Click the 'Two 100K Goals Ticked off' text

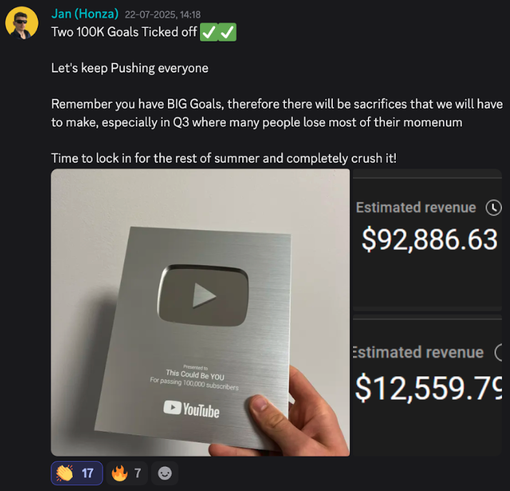(124, 32)
